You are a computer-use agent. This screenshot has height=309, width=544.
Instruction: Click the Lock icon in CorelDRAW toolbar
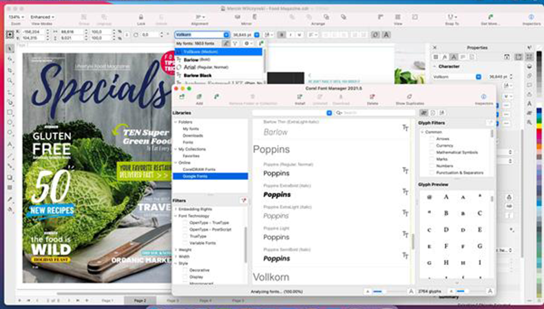click(141, 17)
